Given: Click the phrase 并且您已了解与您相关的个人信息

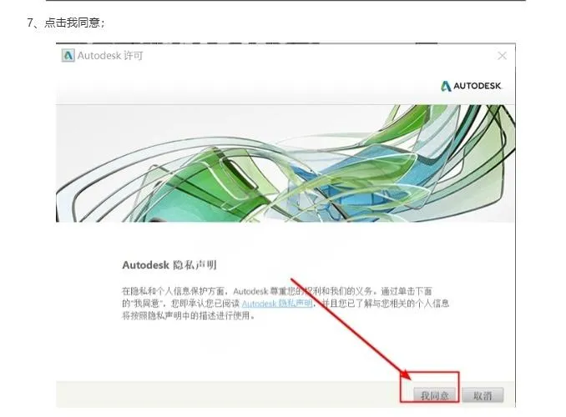Looking at the screenshot, I should pyautogui.click(x=386, y=304).
